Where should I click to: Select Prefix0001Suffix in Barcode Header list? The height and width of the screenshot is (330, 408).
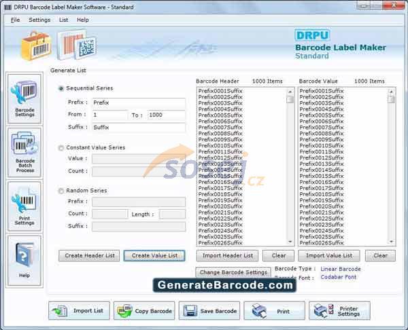(220, 91)
